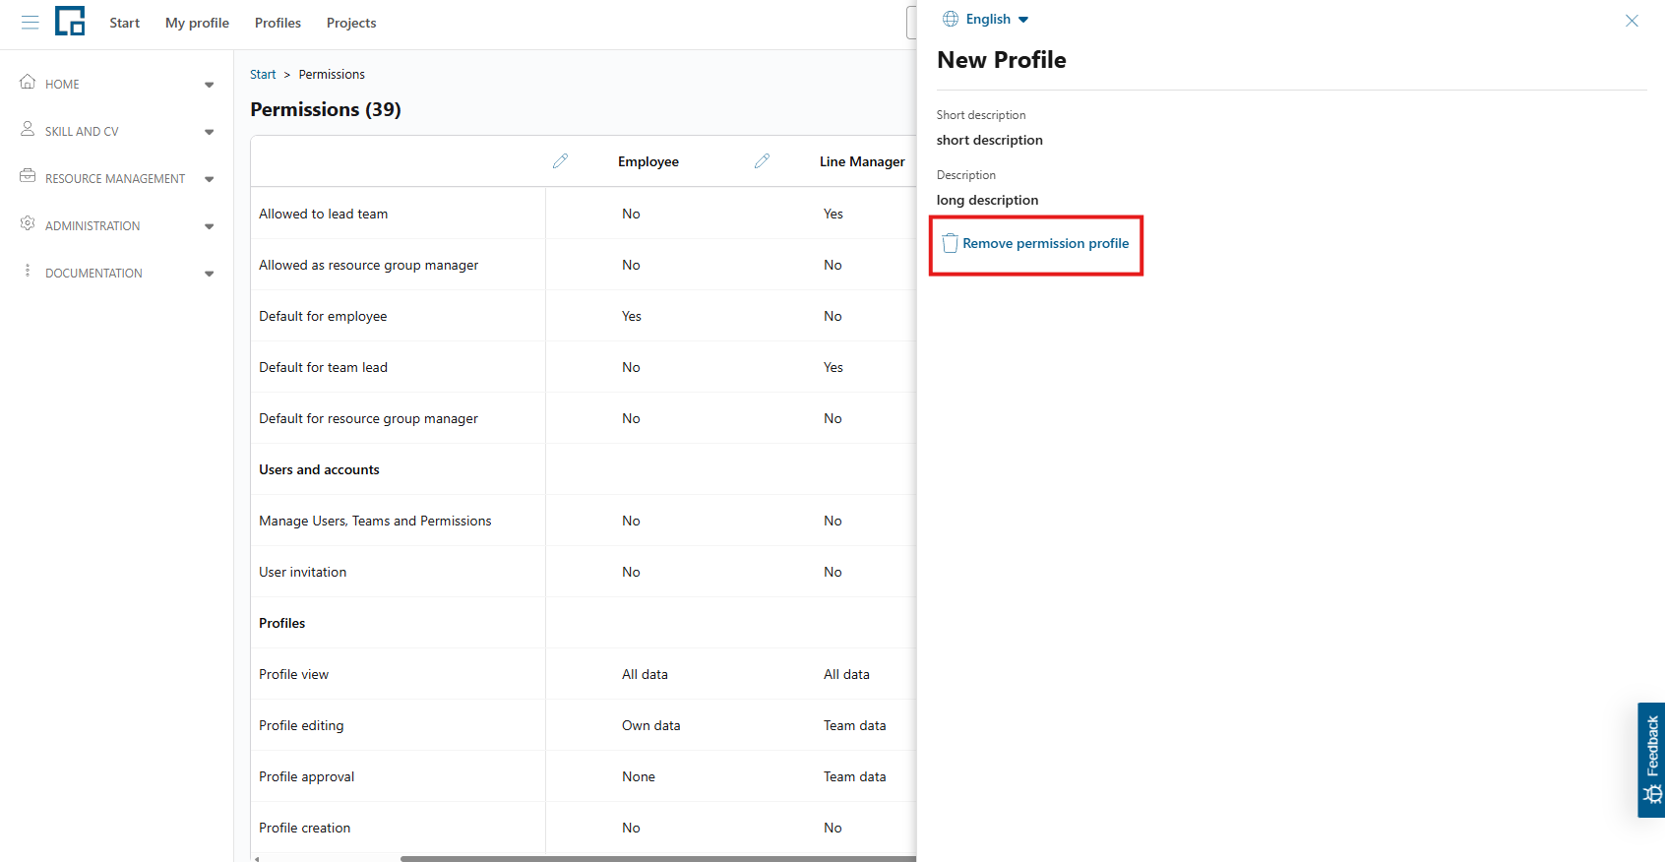Click 'Manage Users, Teams and Permissions' label
Viewport: 1665px width, 862px height.
tap(375, 521)
